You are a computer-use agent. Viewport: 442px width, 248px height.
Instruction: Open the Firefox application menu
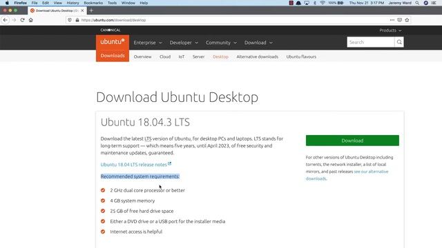[20, 3]
